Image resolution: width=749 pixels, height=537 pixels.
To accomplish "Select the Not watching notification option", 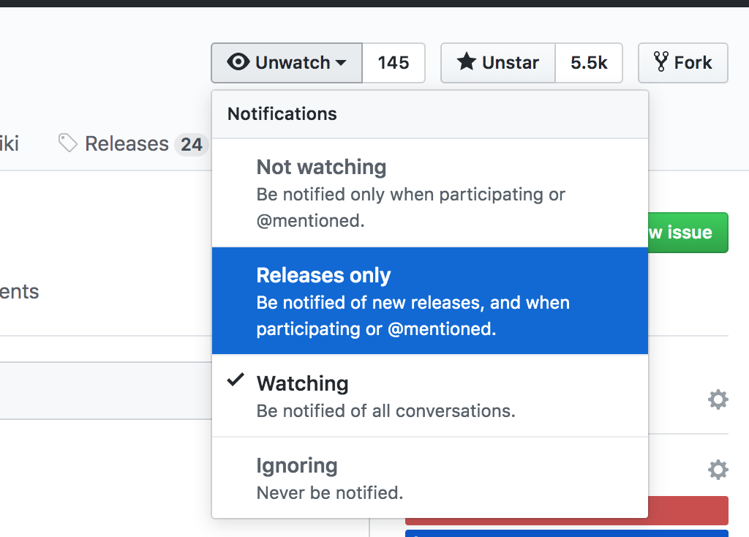I will pyautogui.click(x=430, y=193).
